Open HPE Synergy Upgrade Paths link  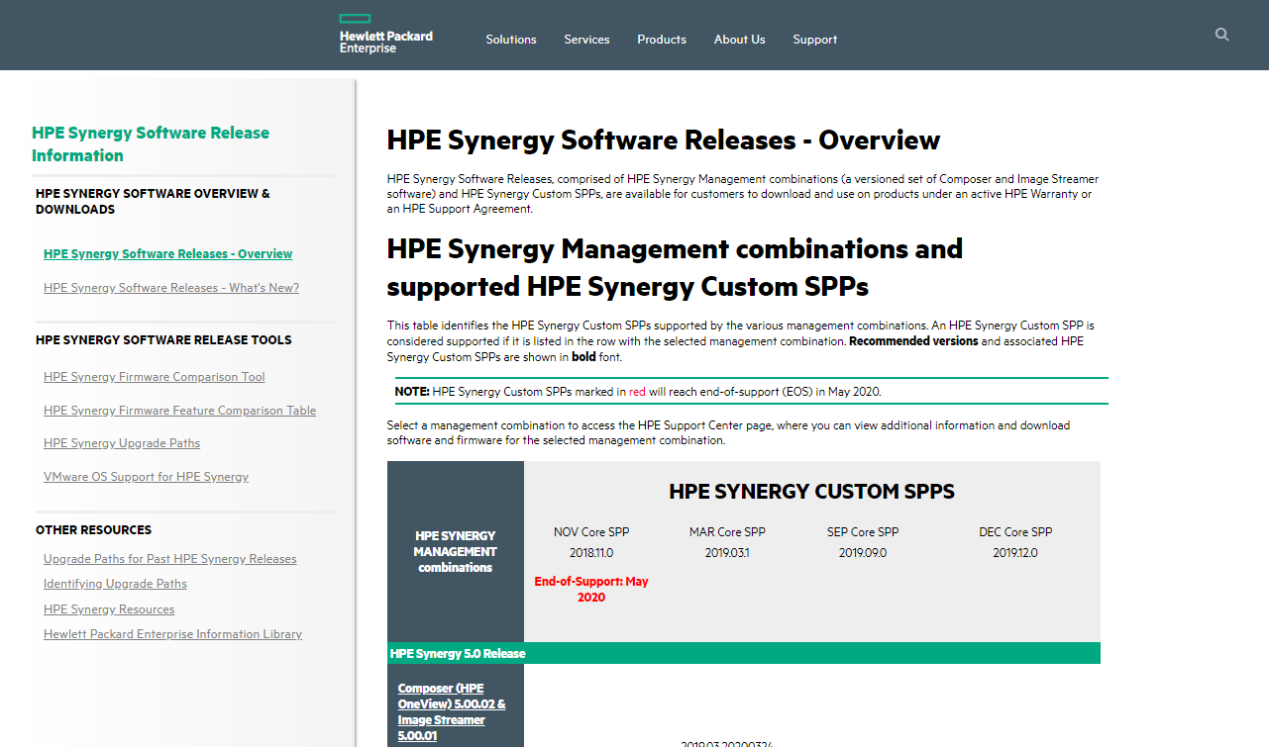tap(122, 443)
